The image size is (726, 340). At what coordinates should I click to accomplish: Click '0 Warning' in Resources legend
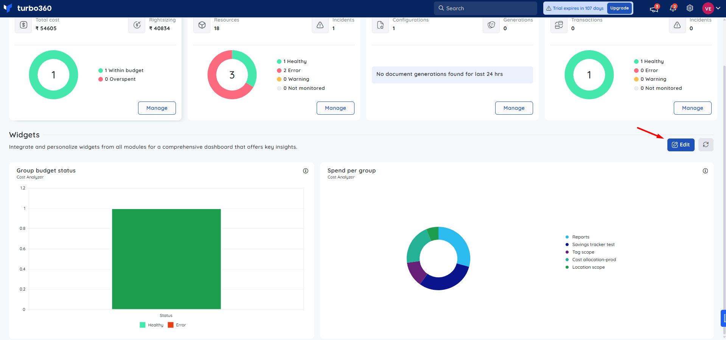[296, 79]
